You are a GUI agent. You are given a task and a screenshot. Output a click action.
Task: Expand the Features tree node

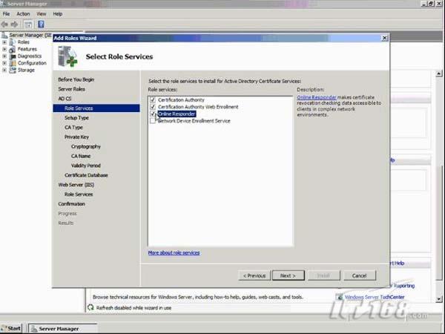[x=4, y=49]
